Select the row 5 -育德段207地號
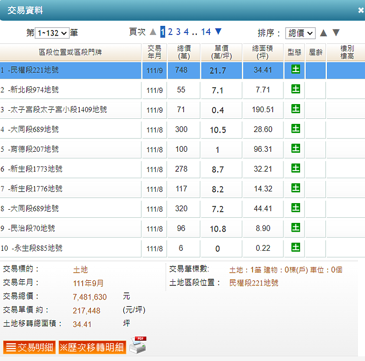 182,149
